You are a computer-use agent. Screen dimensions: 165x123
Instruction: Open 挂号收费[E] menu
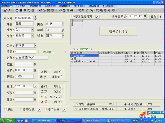click(x=21, y=6)
